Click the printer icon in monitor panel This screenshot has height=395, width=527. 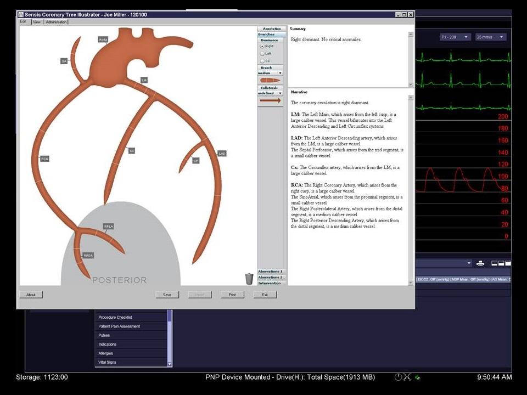480,263
